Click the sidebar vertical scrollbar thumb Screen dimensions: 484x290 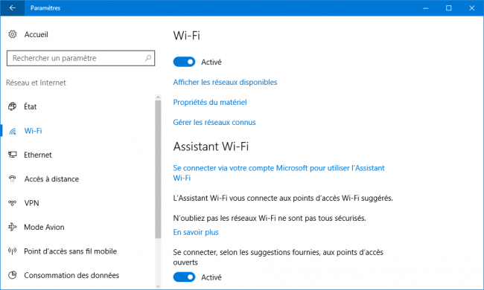158,170
